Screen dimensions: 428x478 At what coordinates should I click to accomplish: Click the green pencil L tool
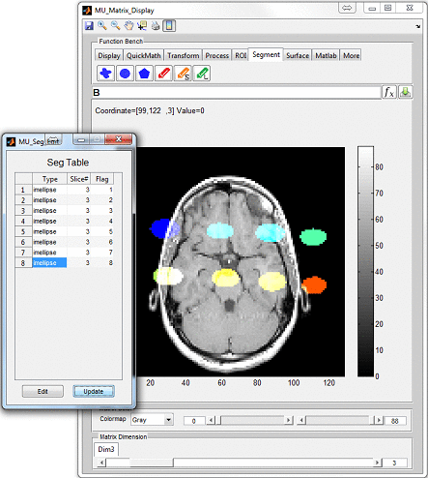(202, 74)
